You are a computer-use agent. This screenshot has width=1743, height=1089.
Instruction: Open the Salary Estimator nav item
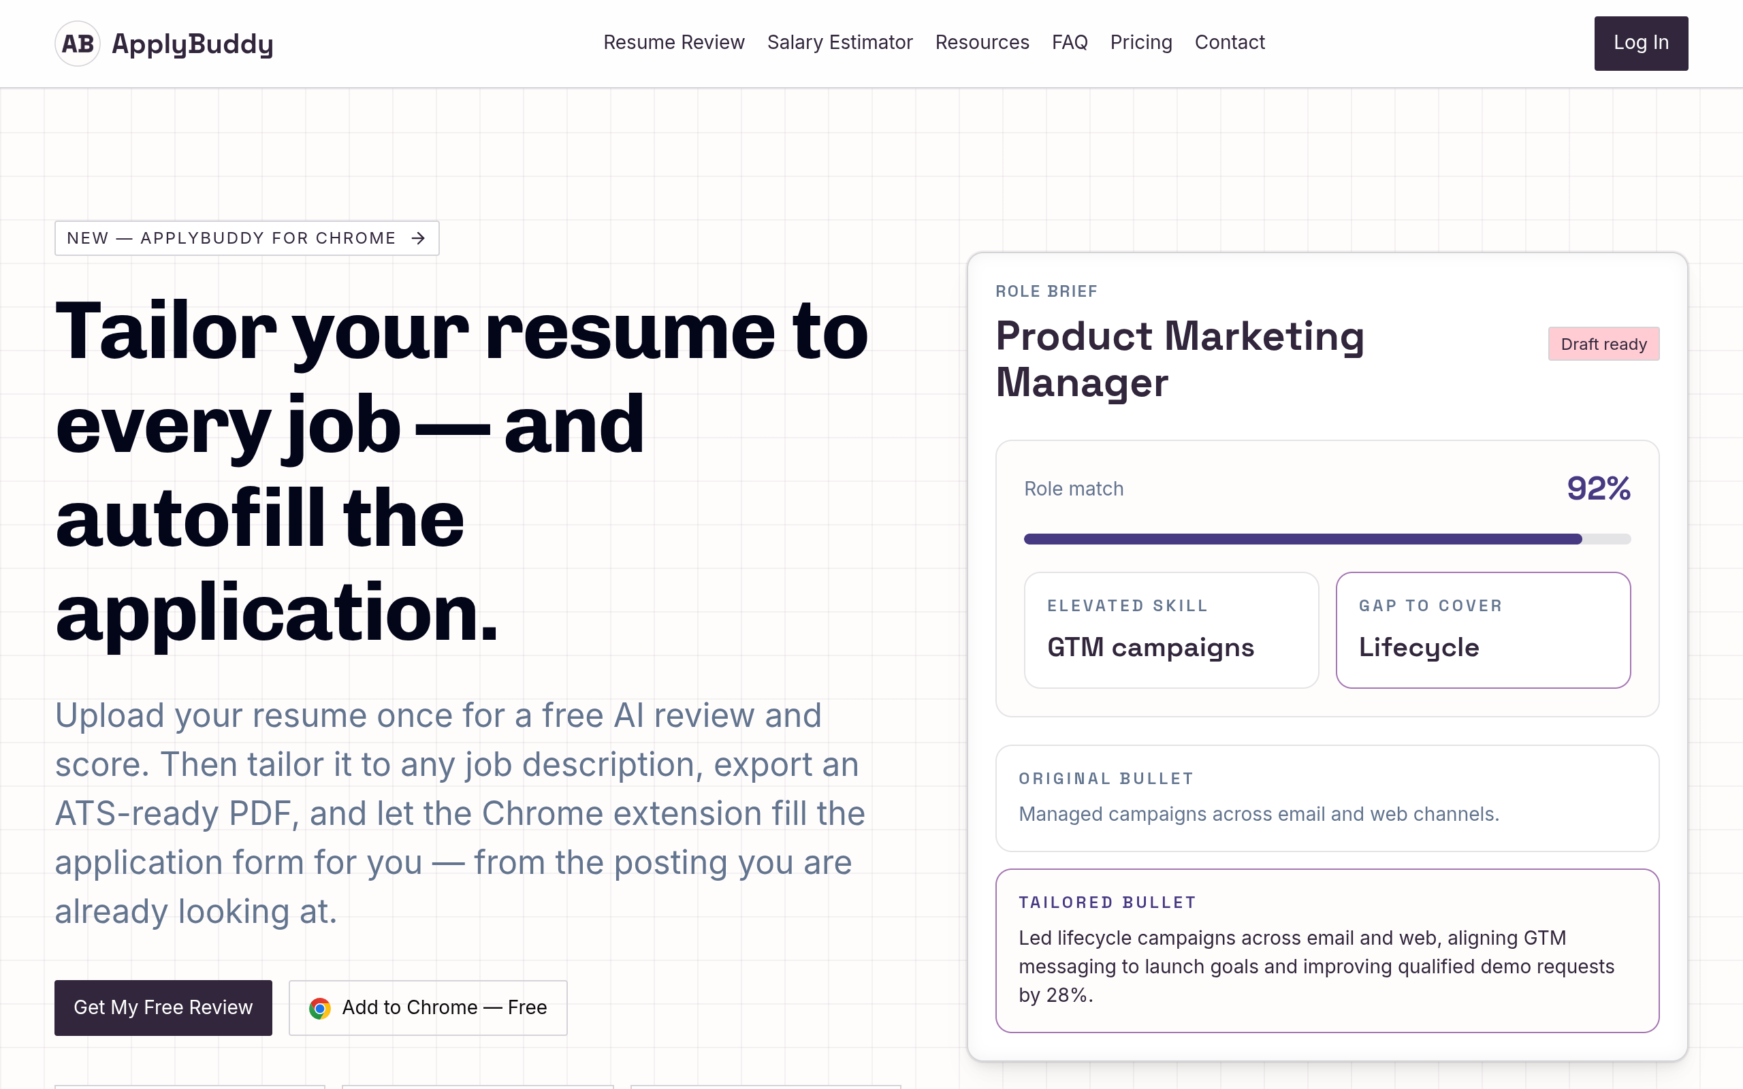pyautogui.click(x=839, y=42)
